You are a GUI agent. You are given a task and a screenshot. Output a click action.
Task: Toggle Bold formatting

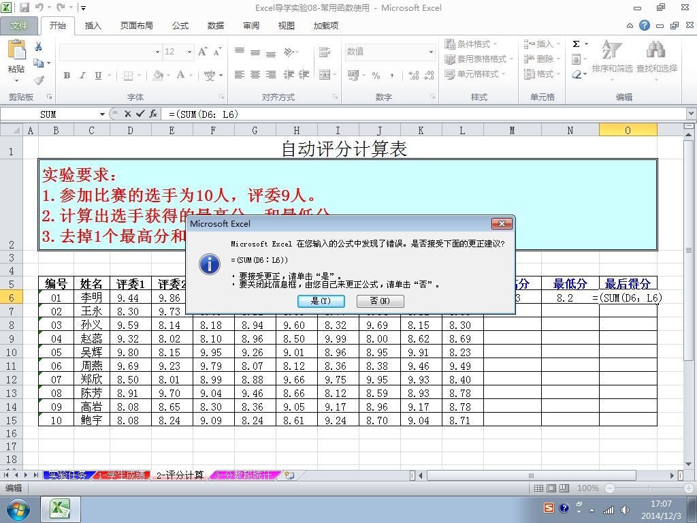pos(67,75)
